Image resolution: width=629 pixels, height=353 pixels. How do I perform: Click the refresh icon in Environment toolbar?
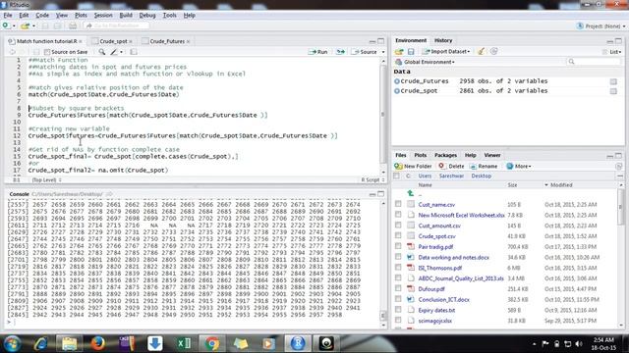(493, 51)
